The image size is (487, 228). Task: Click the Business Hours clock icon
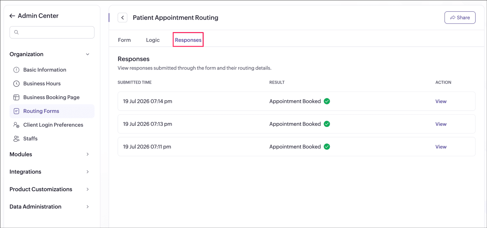(16, 84)
